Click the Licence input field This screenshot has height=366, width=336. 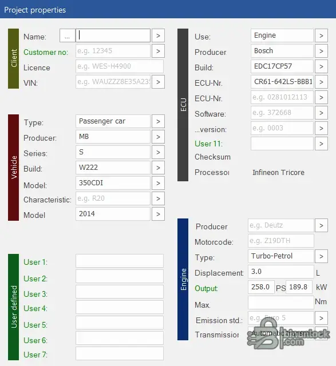coord(120,66)
